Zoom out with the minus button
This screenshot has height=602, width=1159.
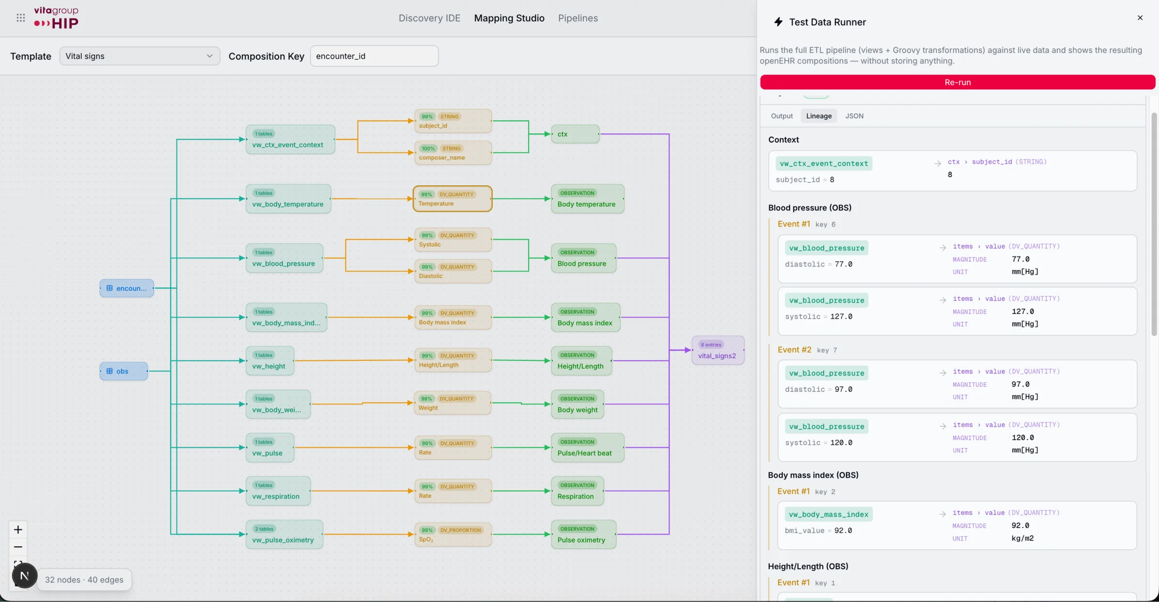pyautogui.click(x=18, y=547)
